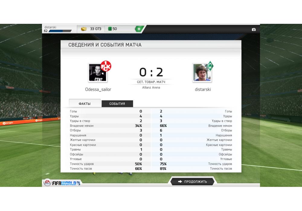Click the arrow icon on Продолжить button
This screenshot has height=211, width=302.
180,181
